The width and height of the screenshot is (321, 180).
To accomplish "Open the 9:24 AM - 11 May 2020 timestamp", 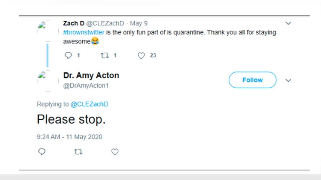I will [69, 137].
